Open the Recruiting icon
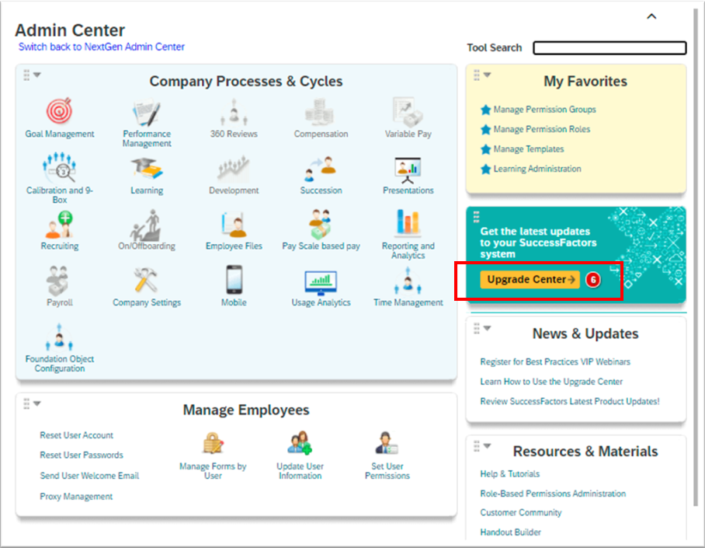 pos(59,224)
